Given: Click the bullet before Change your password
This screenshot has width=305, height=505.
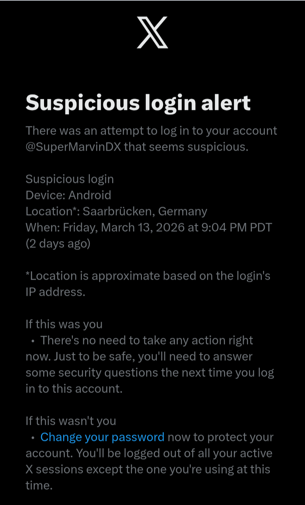Looking at the screenshot, I should [33, 437].
